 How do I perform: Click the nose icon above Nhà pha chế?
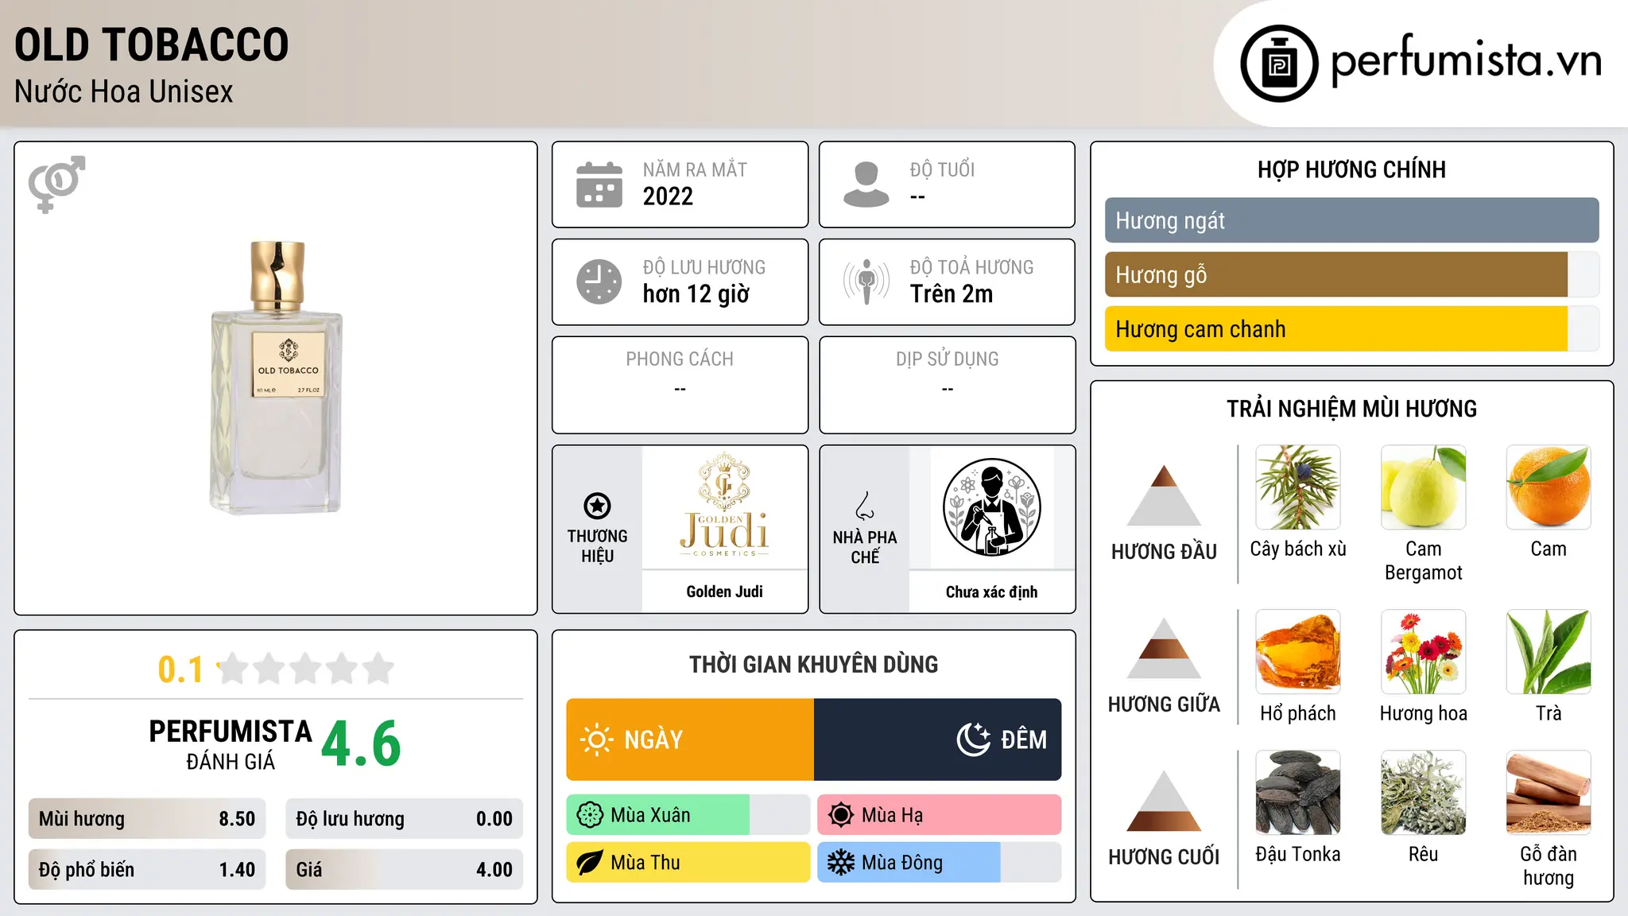(x=865, y=506)
